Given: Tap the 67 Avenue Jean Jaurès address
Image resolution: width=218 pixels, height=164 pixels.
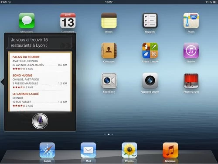Looking at the screenshot, I should click(28, 65).
